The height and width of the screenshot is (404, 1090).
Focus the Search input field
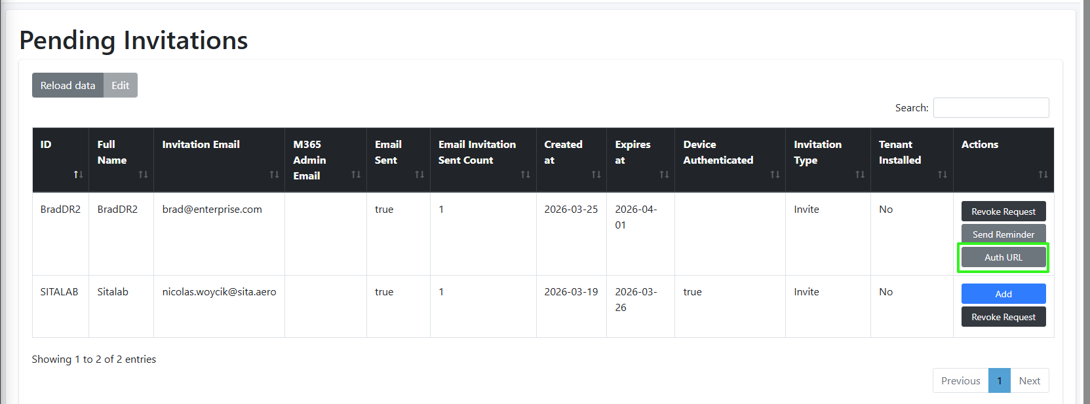[990, 108]
